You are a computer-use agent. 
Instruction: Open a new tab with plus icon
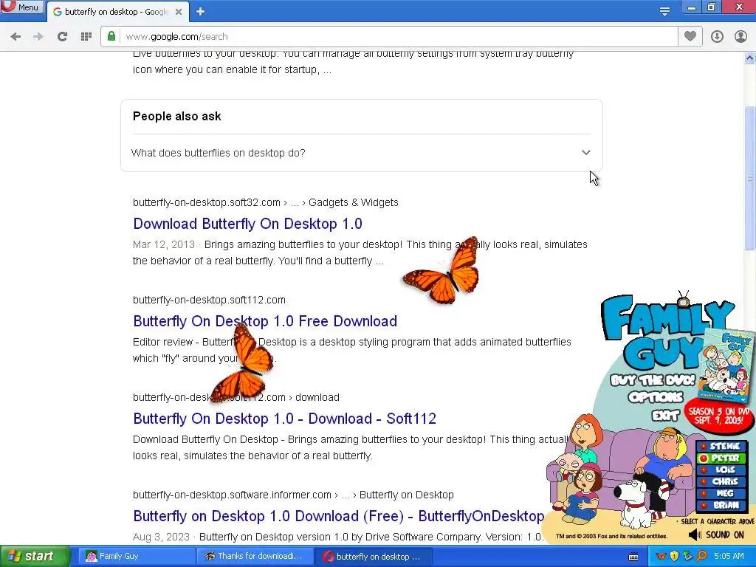[x=201, y=12]
